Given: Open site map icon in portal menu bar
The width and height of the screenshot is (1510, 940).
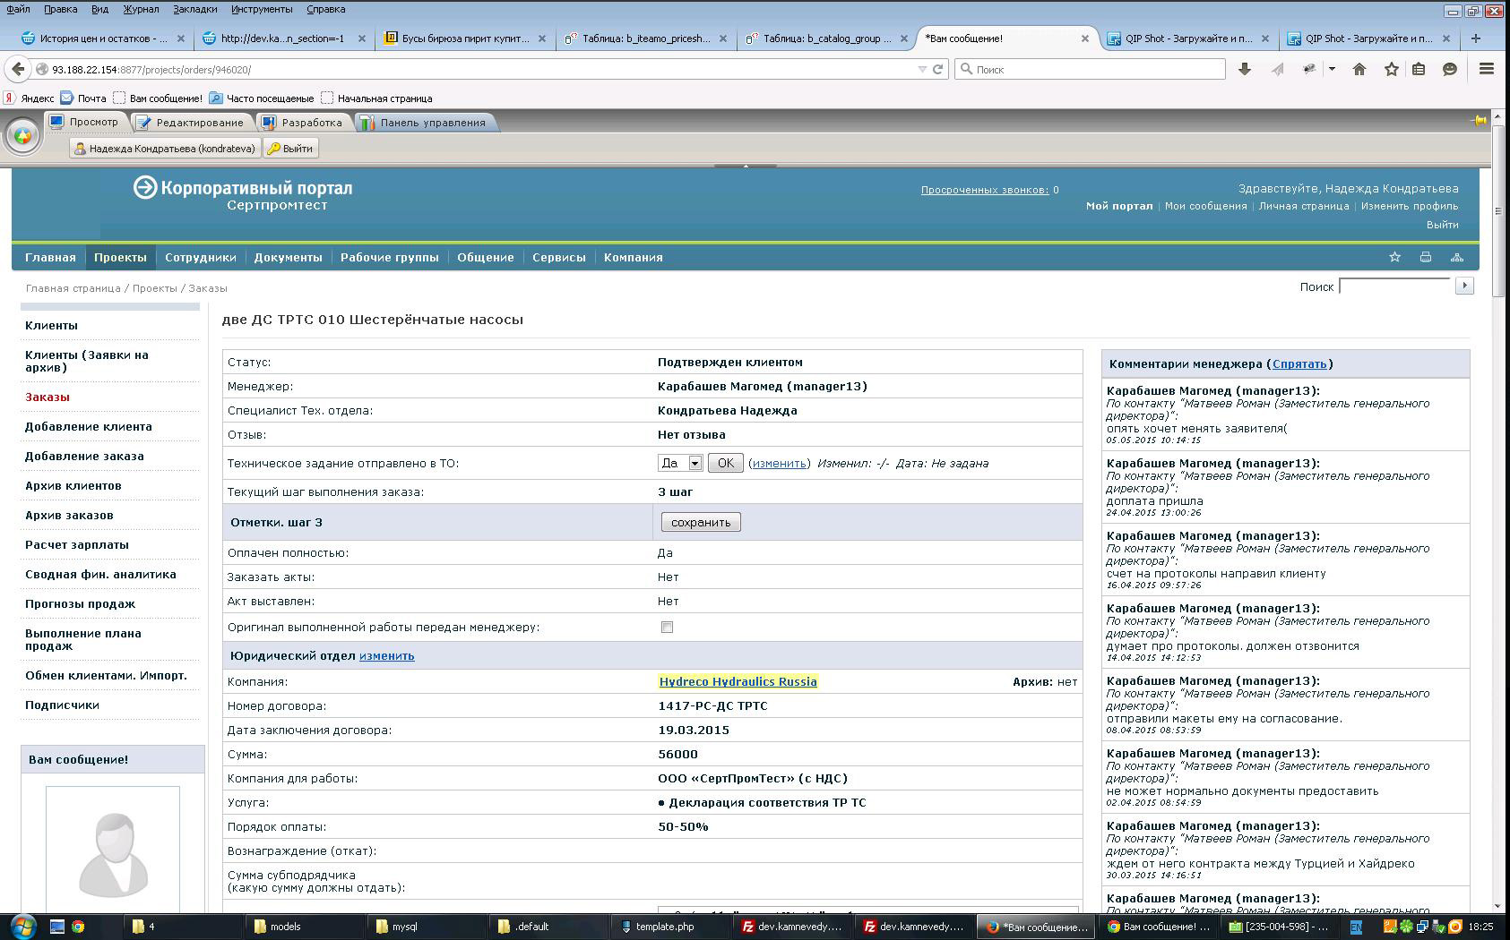Looking at the screenshot, I should tap(1457, 257).
